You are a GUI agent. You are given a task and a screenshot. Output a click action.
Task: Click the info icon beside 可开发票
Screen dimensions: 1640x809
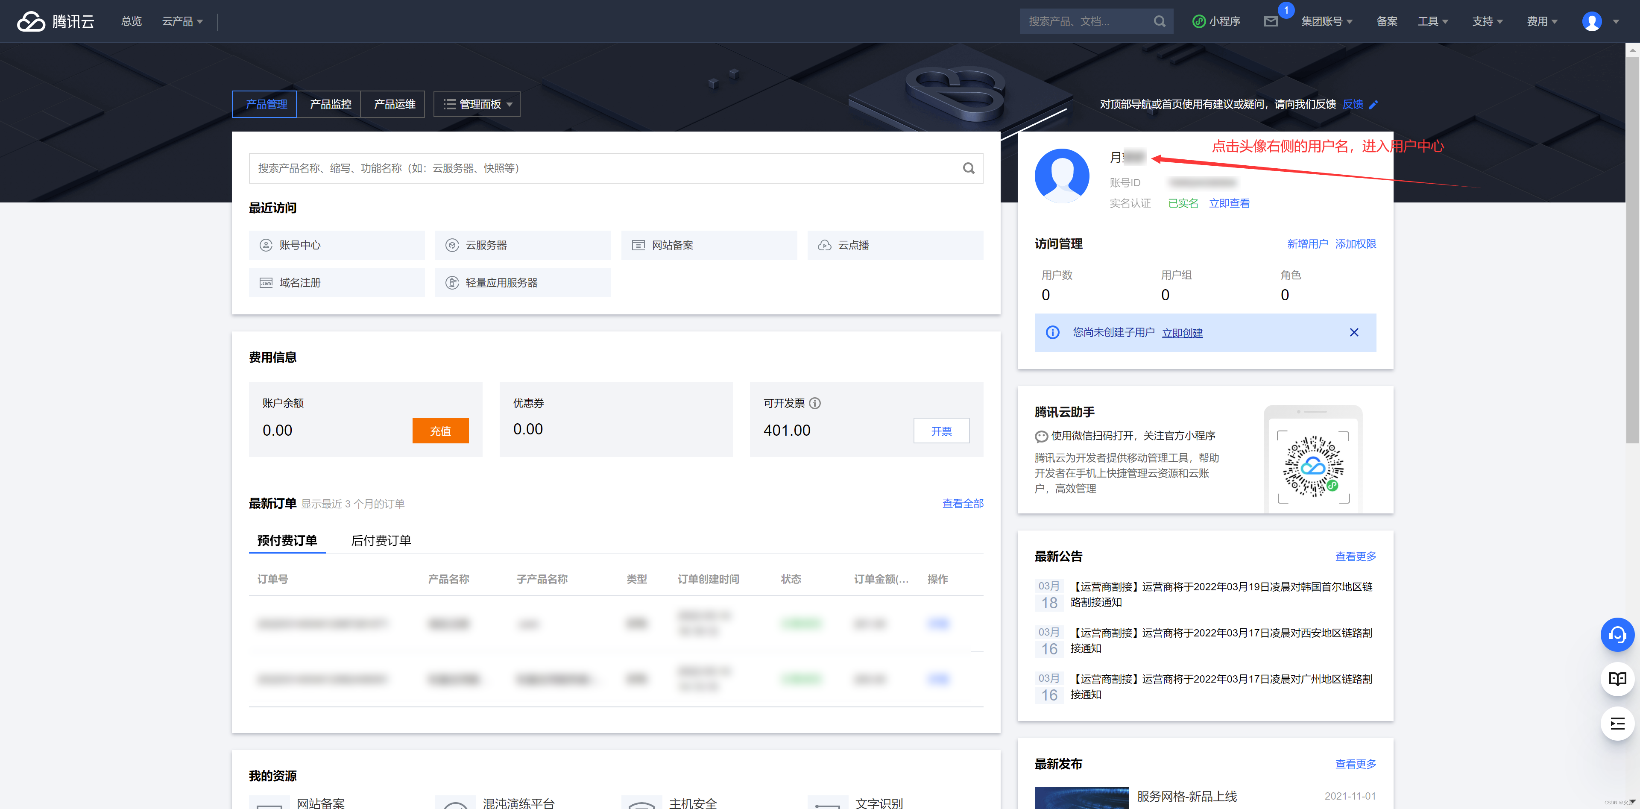click(815, 403)
